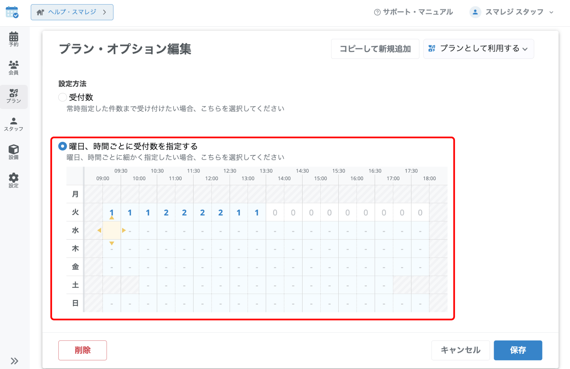Click the red 削除 button
This screenshot has height=369, width=570.
(82, 350)
